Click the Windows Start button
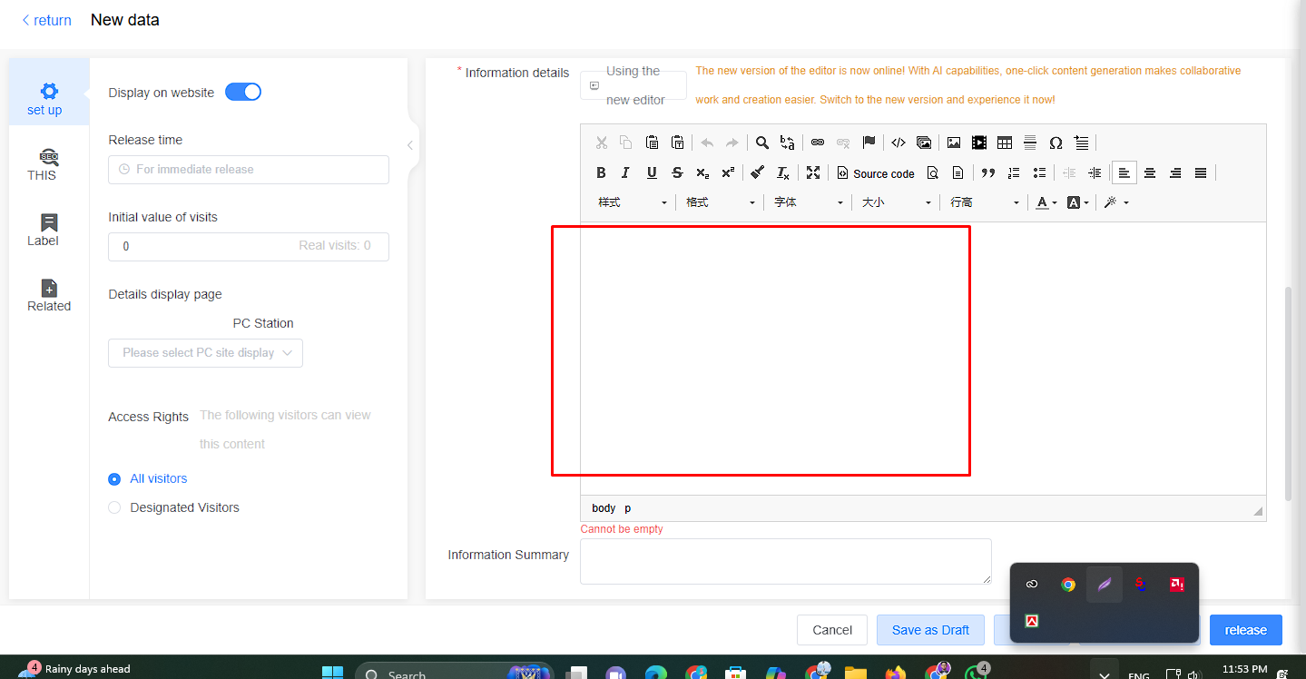1306x679 pixels. click(332, 673)
